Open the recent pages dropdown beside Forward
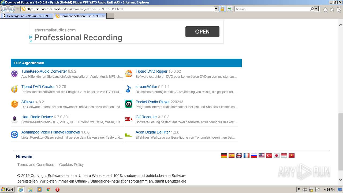Image resolution: width=343 pixels, height=193 pixels. [17, 9]
